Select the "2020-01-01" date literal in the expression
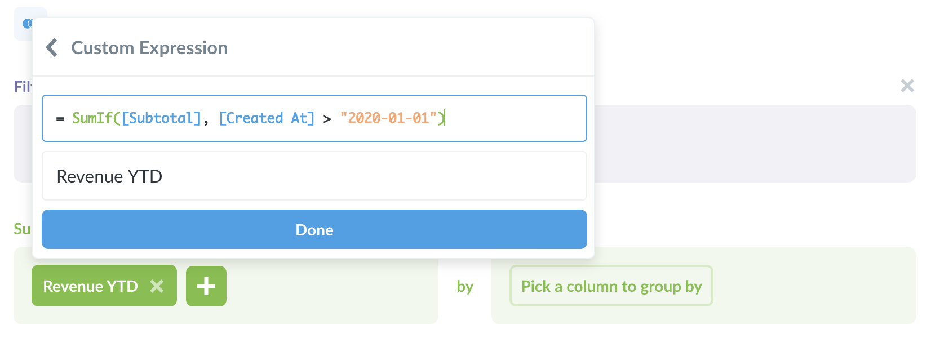931x338 pixels. coord(390,118)
